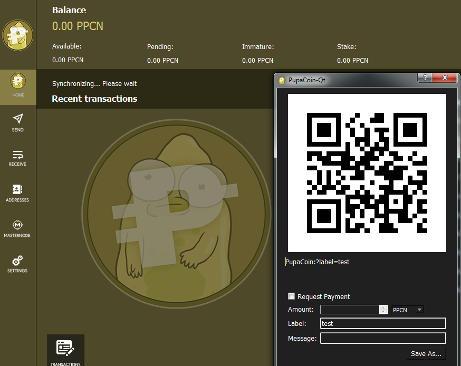Screen dimensions: 461x366
Task: Open the Send page
Action: coord(18,123)
